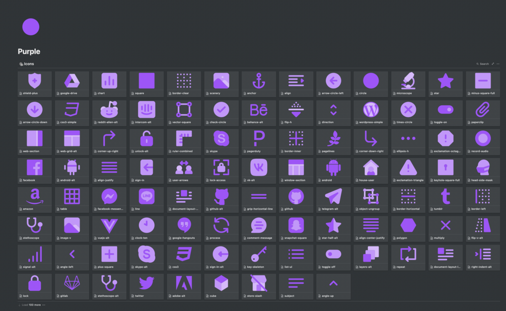Click the signal-alt icon card
Image resolution: width=506 pixels, height=311 pixels.
35,258
